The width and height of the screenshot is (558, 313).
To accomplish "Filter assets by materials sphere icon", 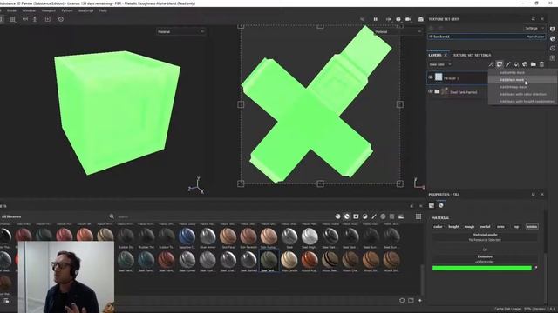I will click(x=337, y=216).
